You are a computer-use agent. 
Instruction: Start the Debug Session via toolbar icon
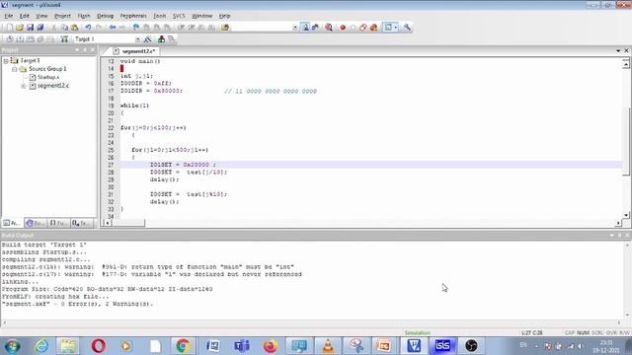pos(329,28)
